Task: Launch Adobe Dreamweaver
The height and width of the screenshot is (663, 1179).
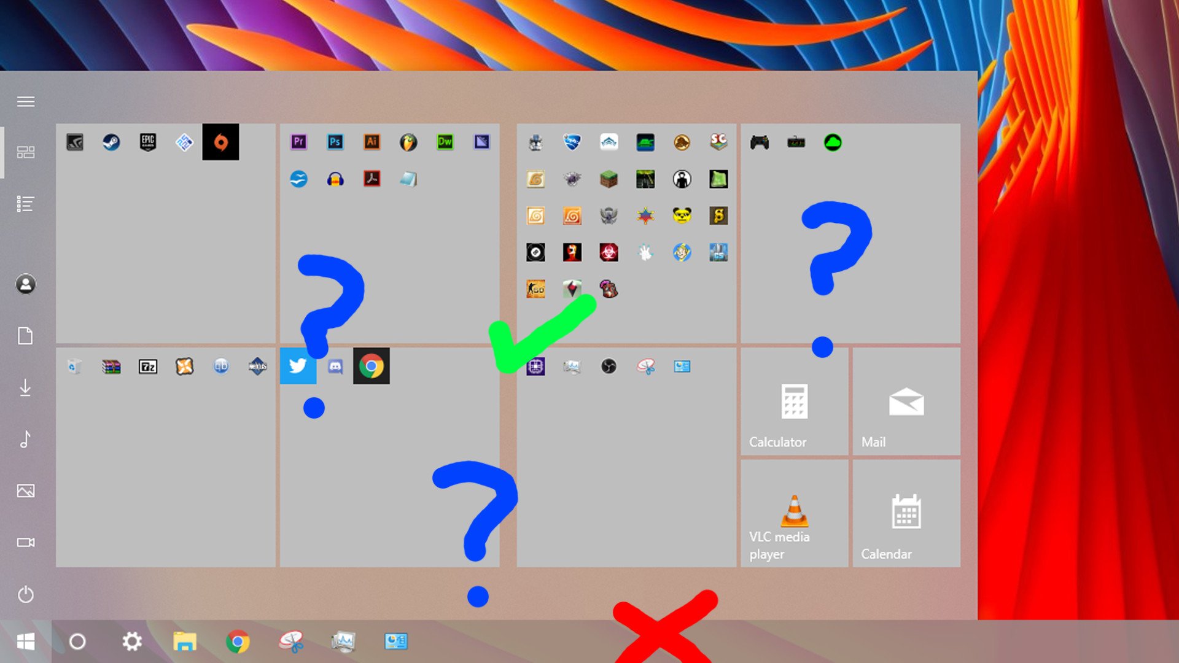Action: pyautogui.click(x=445, y=142)
